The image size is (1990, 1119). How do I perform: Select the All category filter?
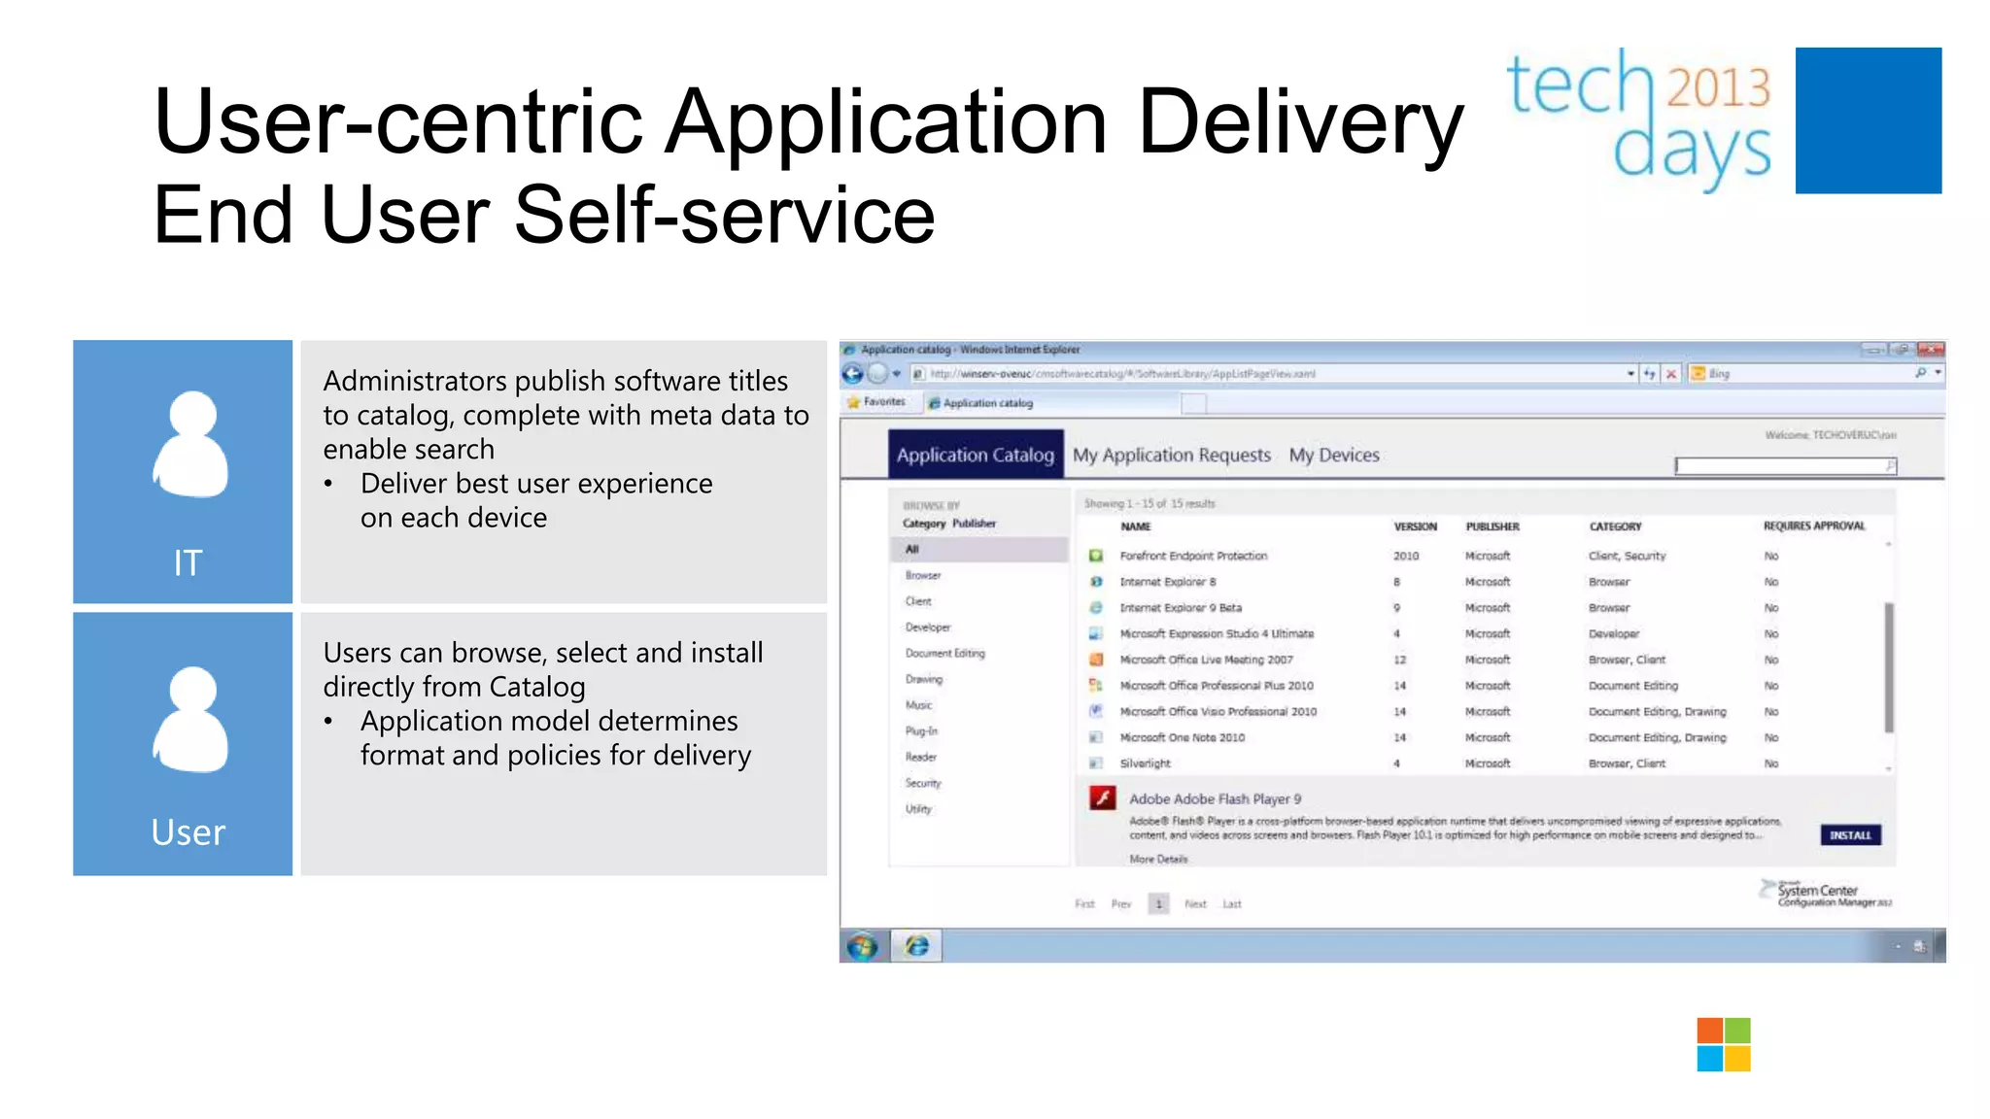979,550
